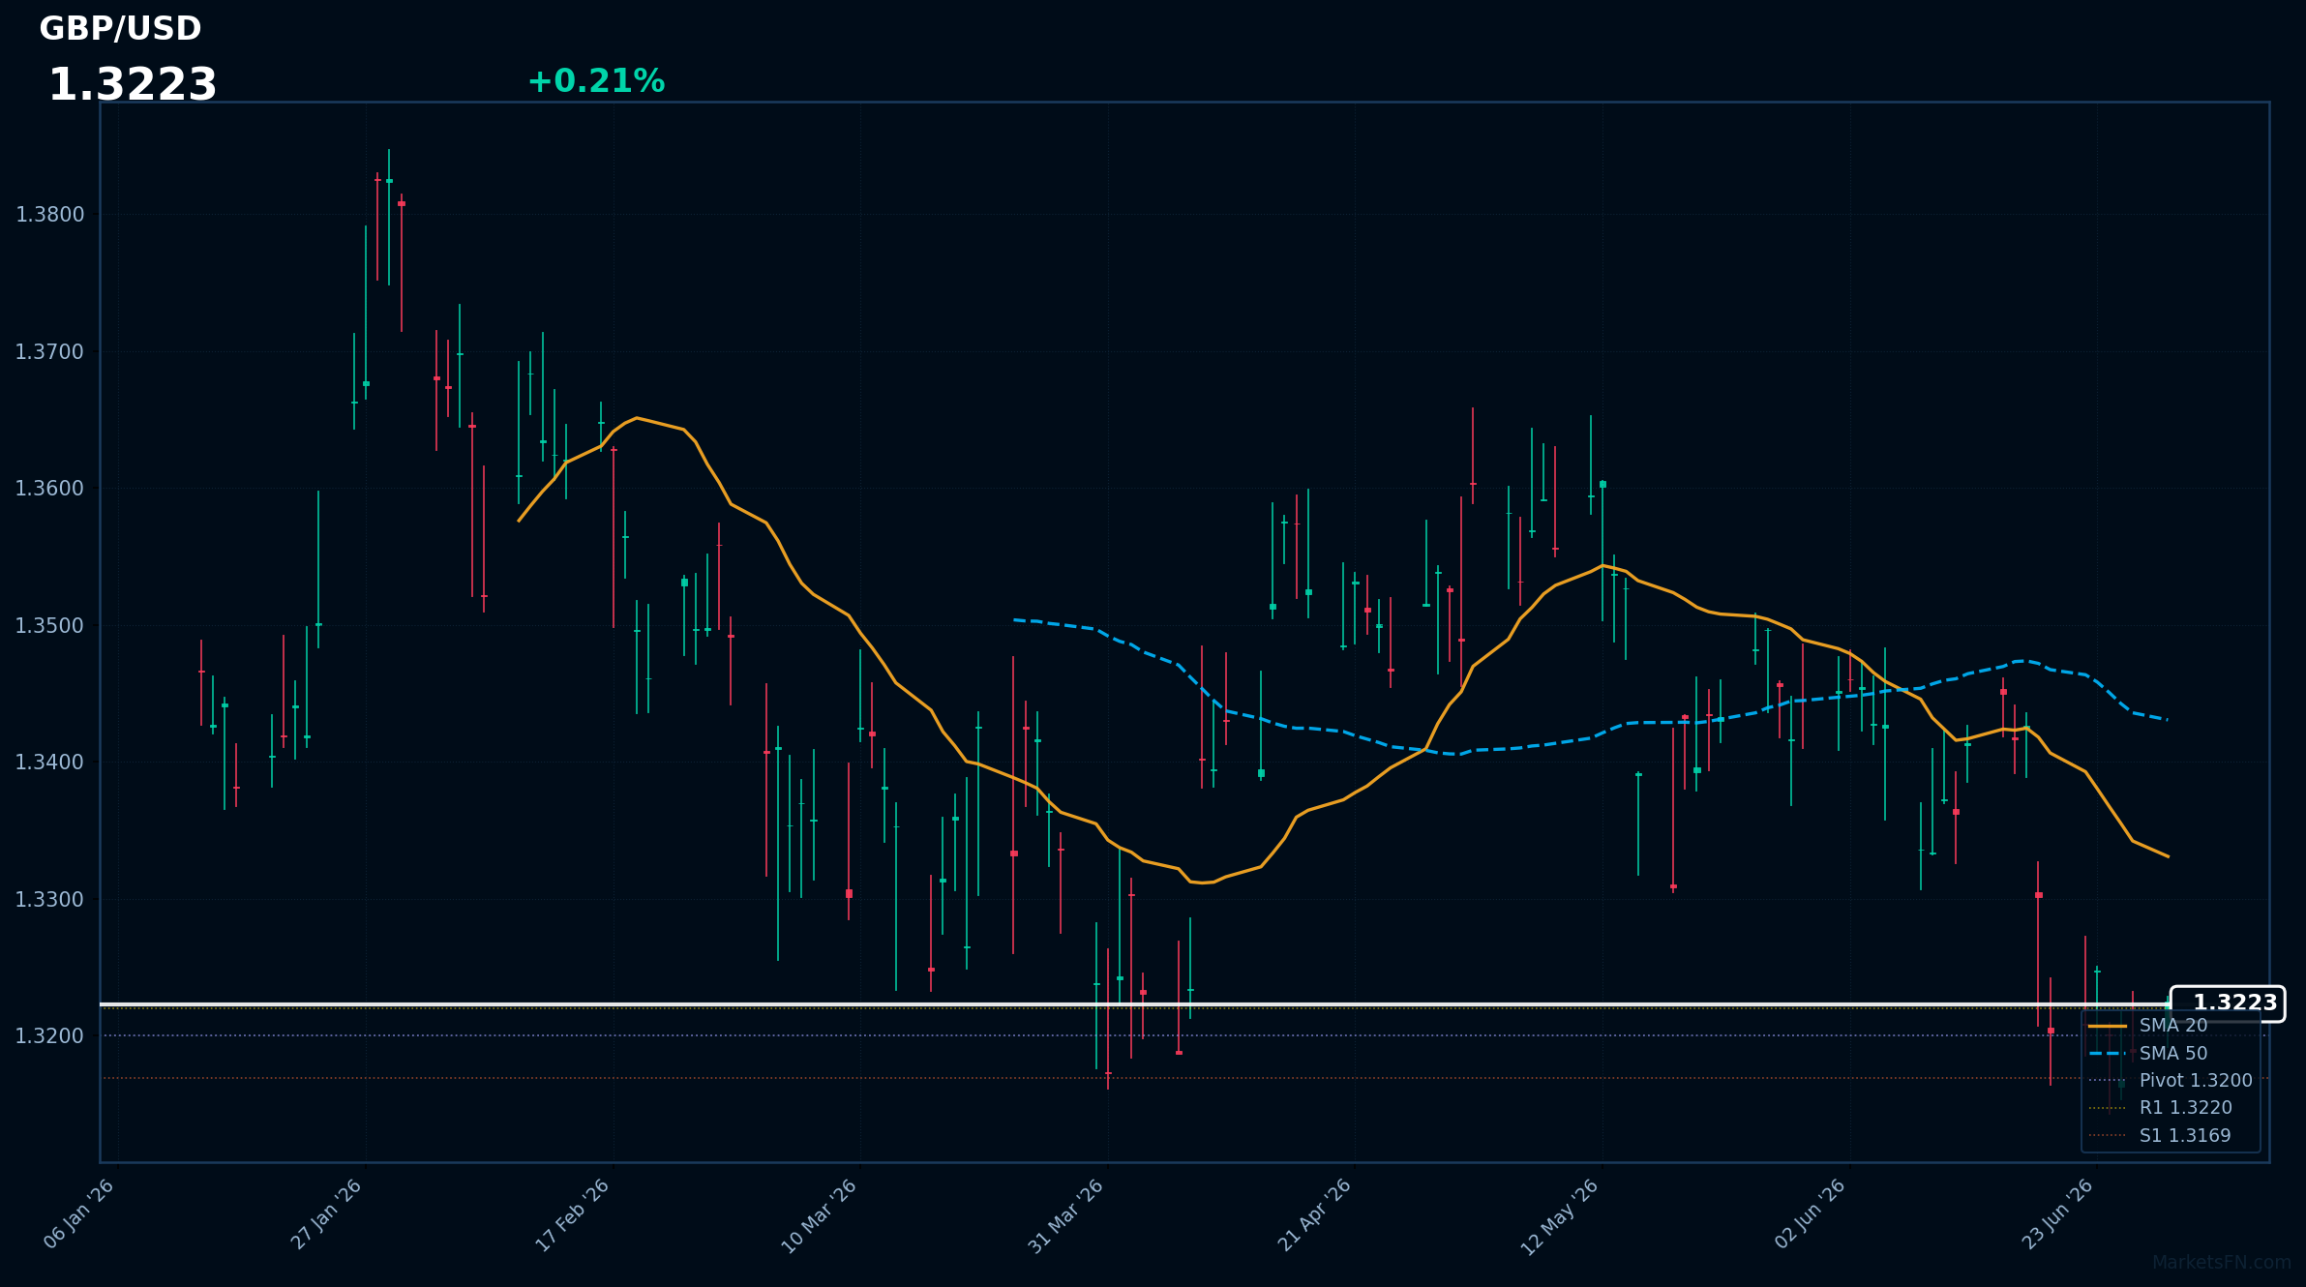
Task: Click the 1.3223 current price tag
Action: click(x=2228, y=1003)
